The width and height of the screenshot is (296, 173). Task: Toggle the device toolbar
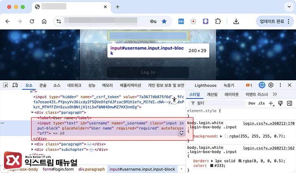point(15,85)
